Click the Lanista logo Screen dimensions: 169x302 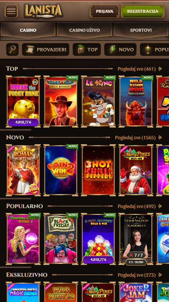click(43, 11)
